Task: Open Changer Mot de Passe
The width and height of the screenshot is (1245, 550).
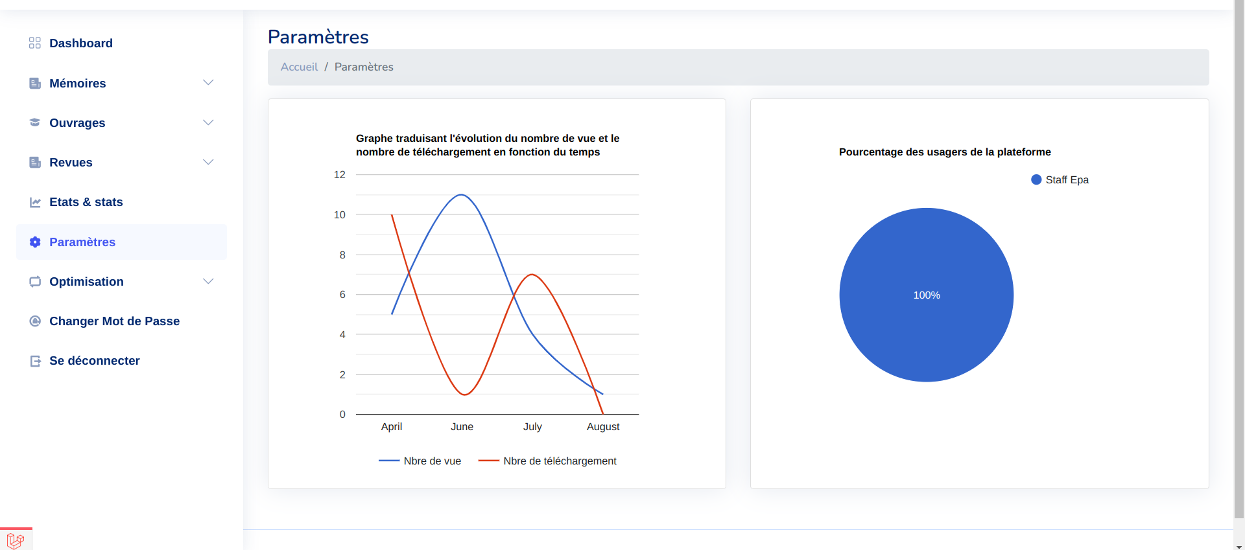Action: [121, 321]
